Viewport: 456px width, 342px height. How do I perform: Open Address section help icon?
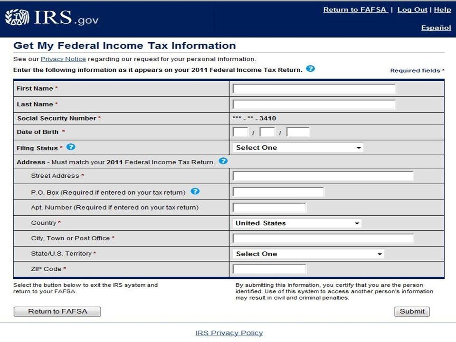(x=223, y=161)
